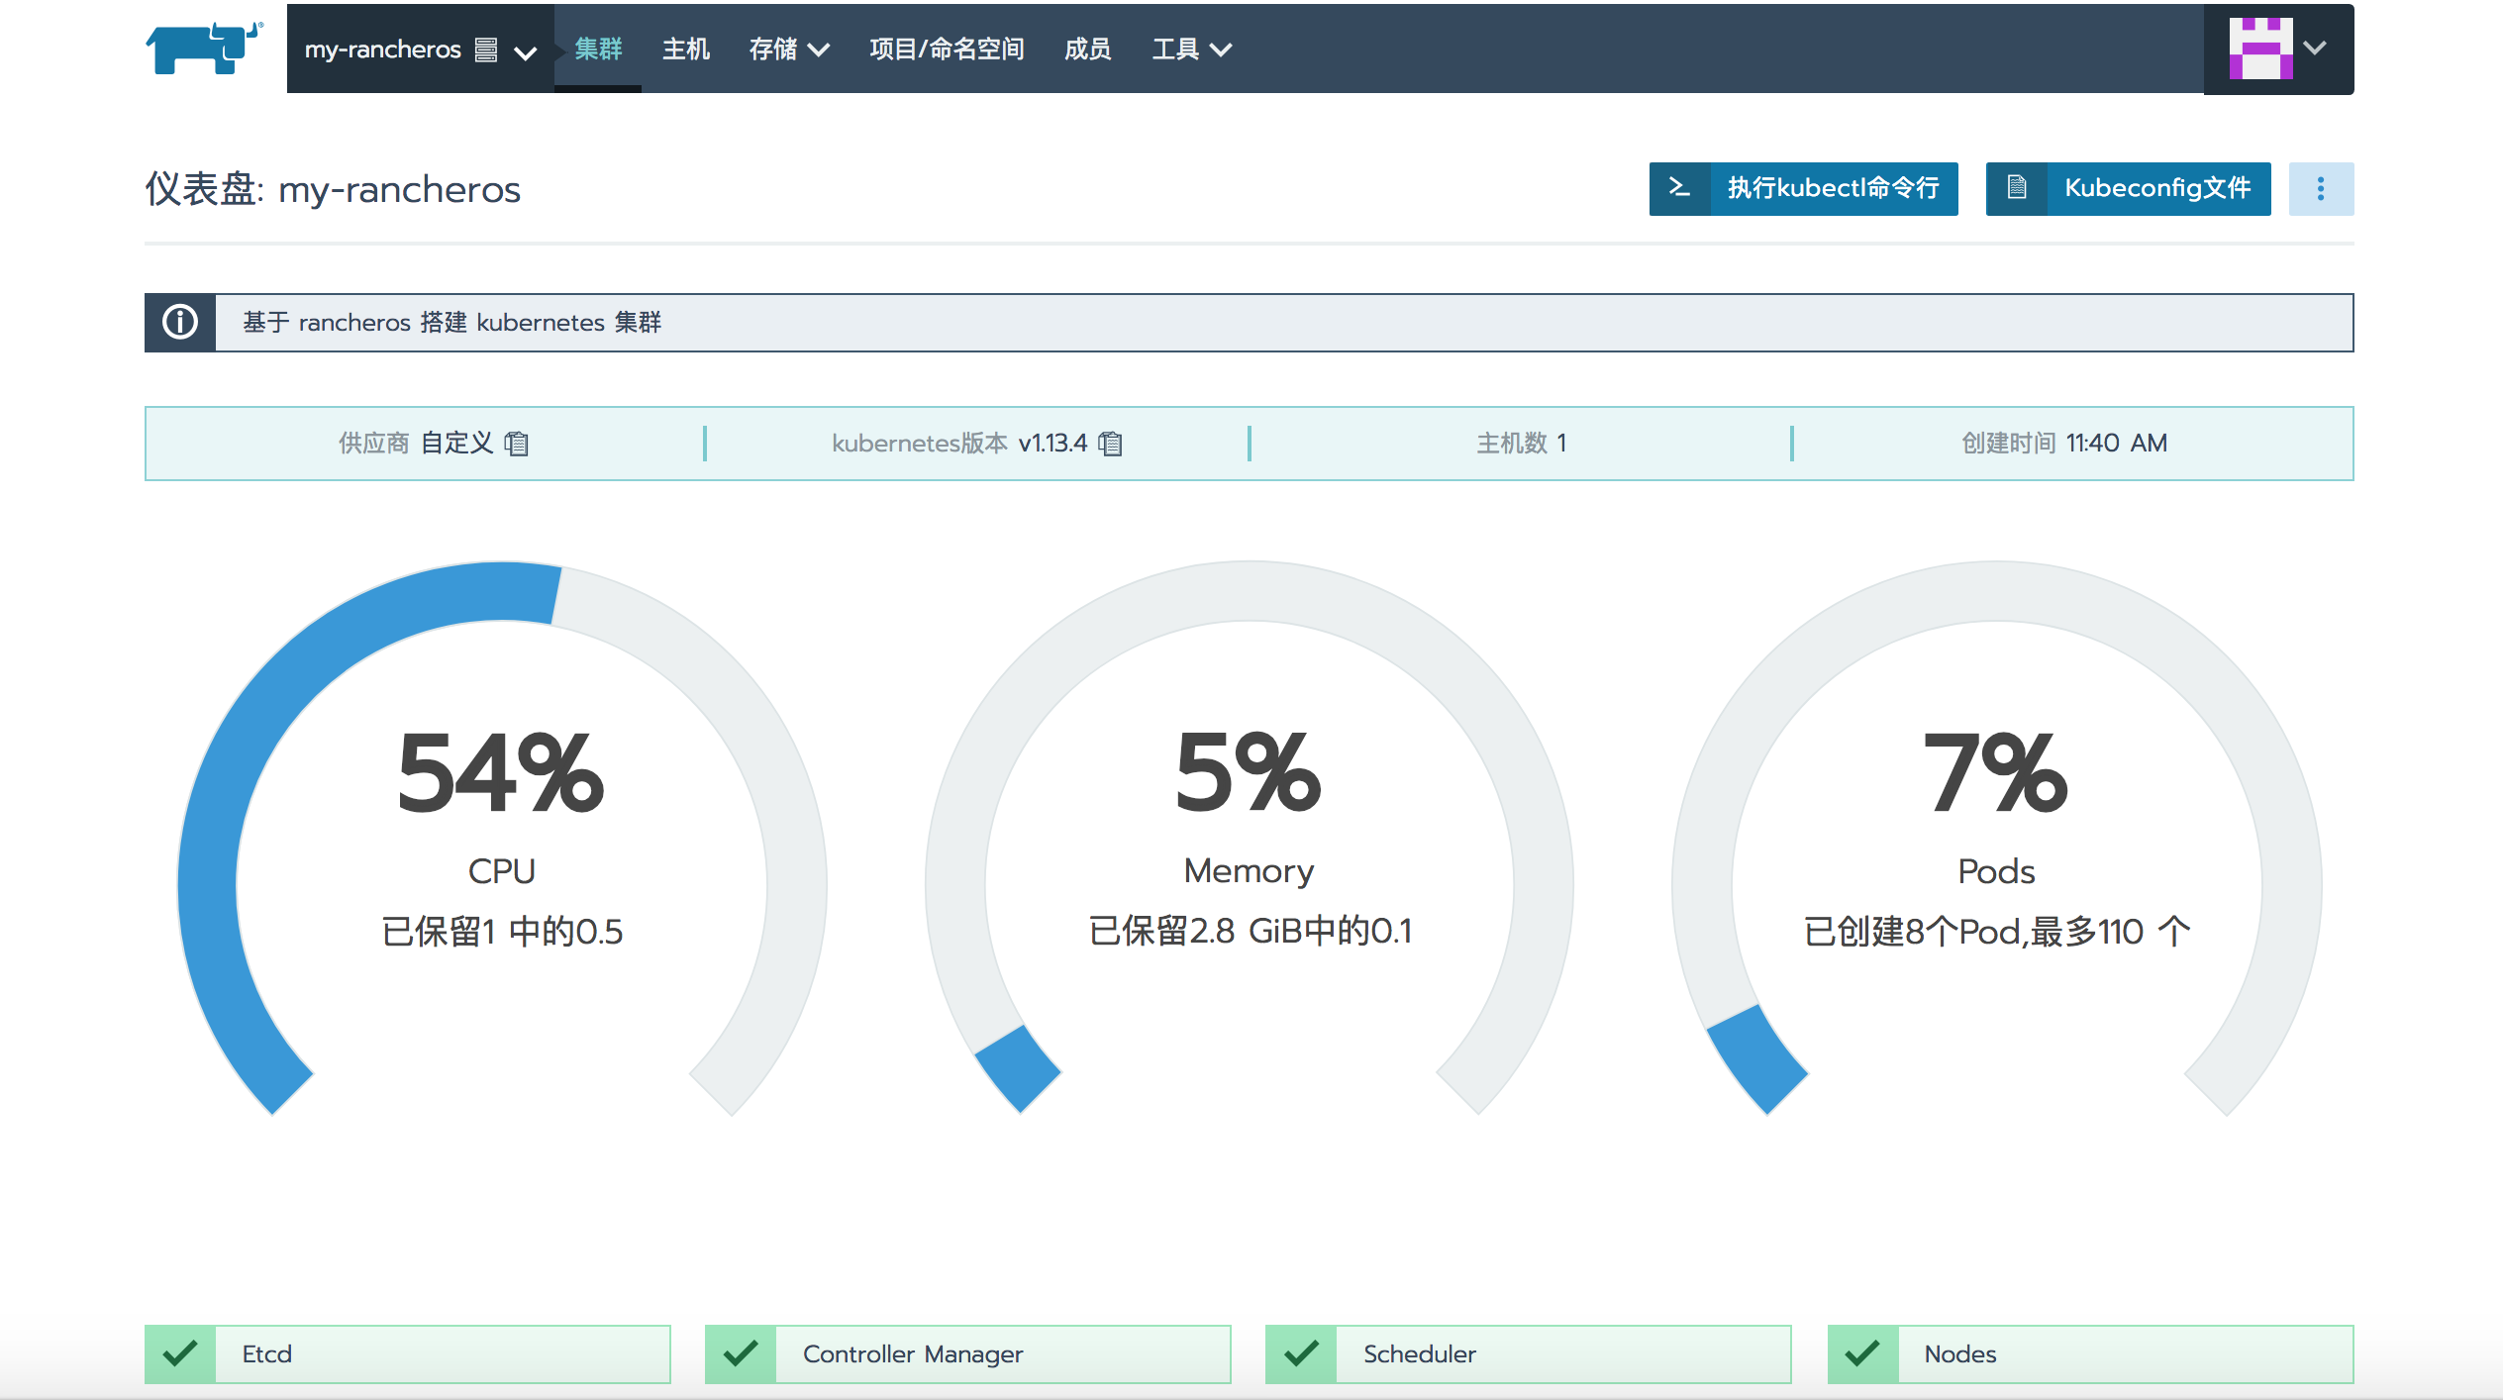The image size is (2503, 1400).
Task: Click the 执行kubectl命令行 button
Action: click(1803, 189)
